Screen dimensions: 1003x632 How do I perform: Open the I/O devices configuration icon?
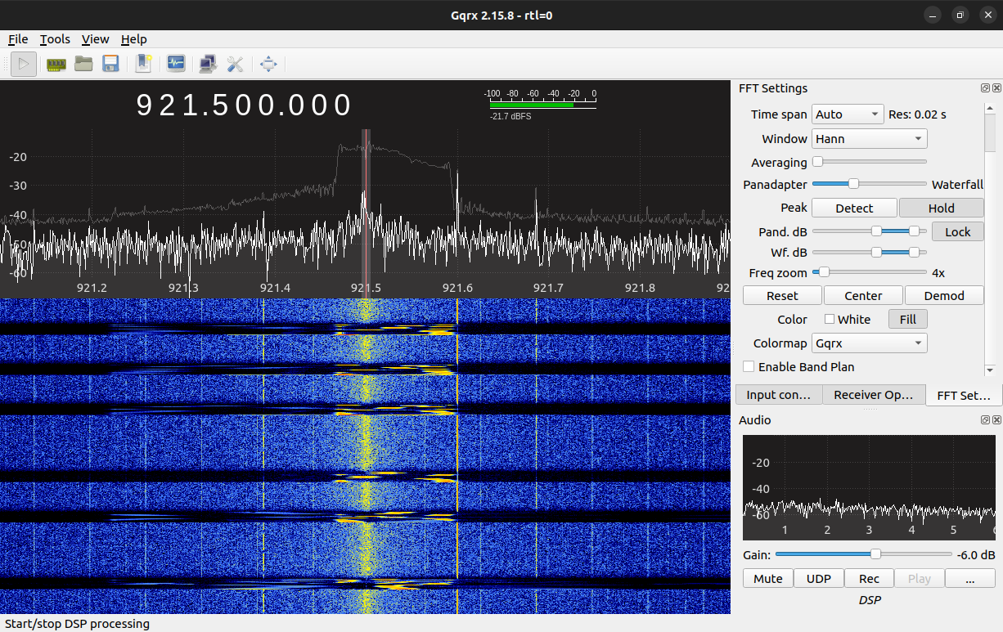click(56, 63)
